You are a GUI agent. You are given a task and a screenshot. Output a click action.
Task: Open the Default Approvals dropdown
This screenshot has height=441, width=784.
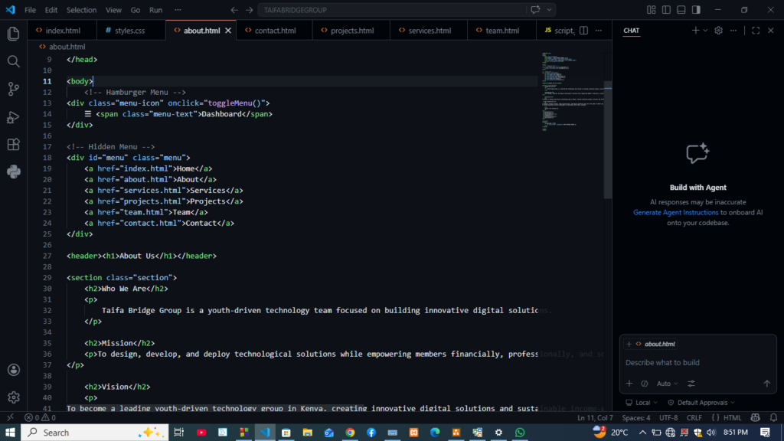click(701, 403)
